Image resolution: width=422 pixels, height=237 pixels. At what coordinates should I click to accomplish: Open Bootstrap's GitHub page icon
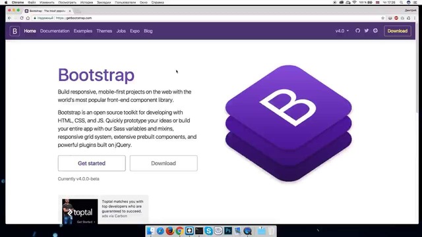(x=357, y=31)
